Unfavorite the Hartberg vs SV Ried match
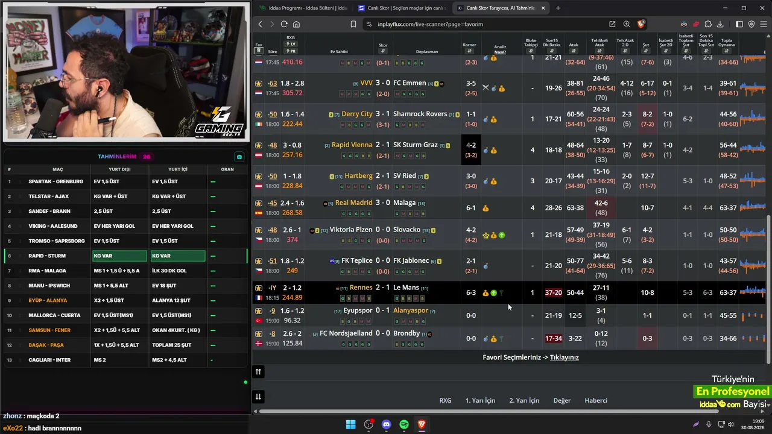 pos(259,177)
